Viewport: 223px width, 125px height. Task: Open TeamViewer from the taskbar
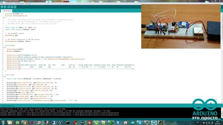[118, 123]
